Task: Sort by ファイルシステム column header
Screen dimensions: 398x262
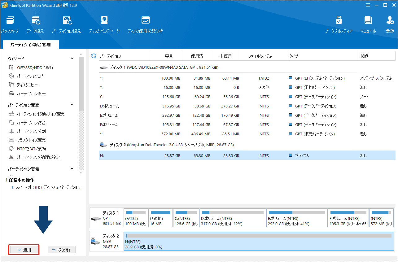Action: tap(264, 56)
